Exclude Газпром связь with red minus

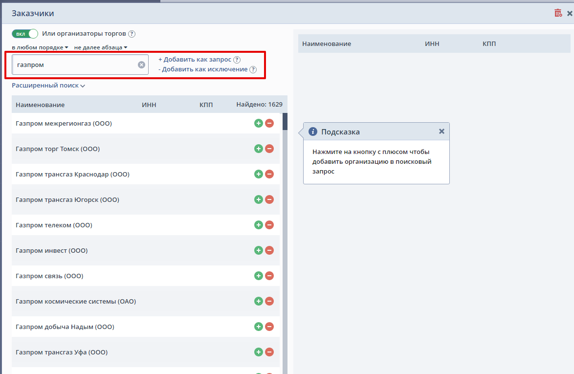pyautogui.click(x=269, y=276)
